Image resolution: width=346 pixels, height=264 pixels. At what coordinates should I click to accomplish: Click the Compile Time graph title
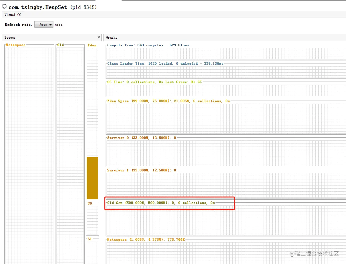click(148, 45)
